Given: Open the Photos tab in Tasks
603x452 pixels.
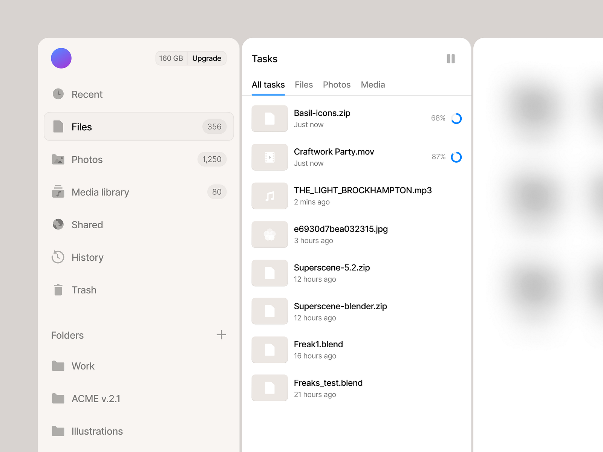Looking at the screenshot, I should (337, 85).
